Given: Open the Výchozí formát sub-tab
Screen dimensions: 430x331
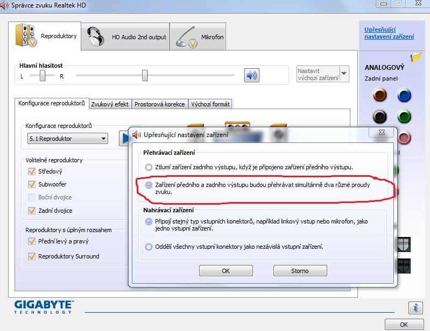Looking at the screenshot, I should (x=210, y=104).
